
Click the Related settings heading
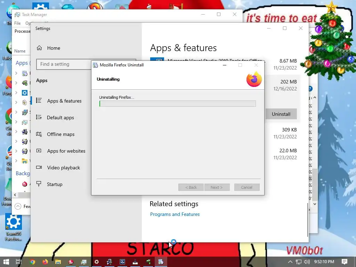(174, 204)
